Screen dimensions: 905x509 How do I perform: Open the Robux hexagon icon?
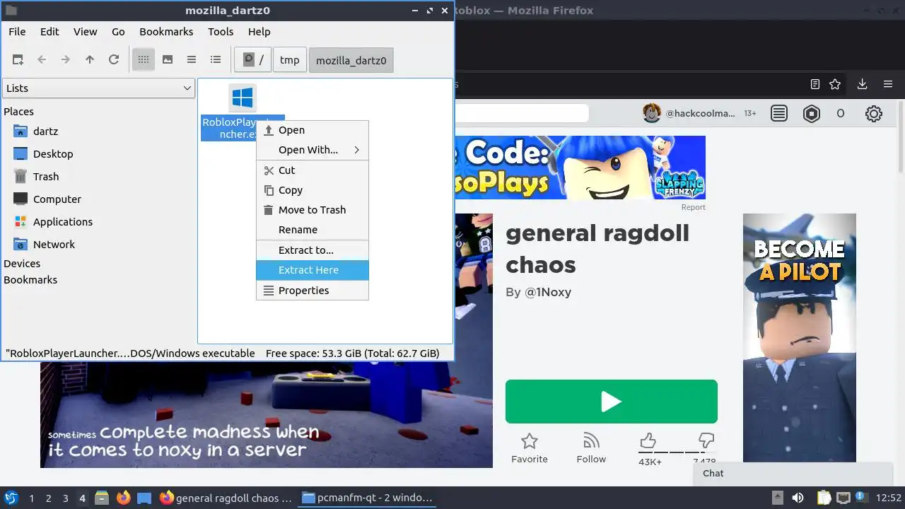tap(812, 113)
